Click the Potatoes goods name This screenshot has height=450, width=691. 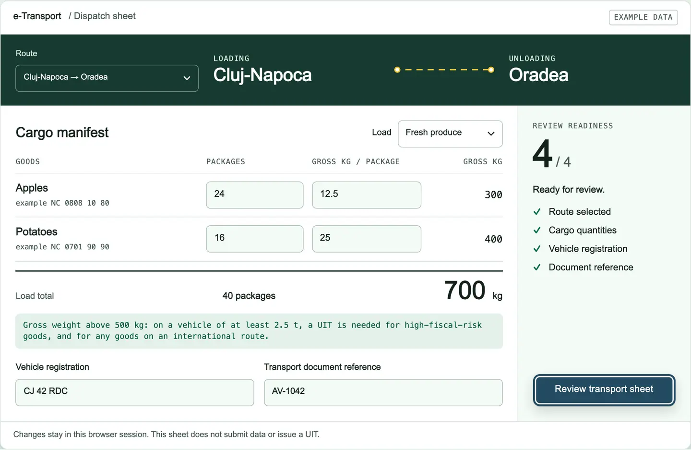[36, 232]
